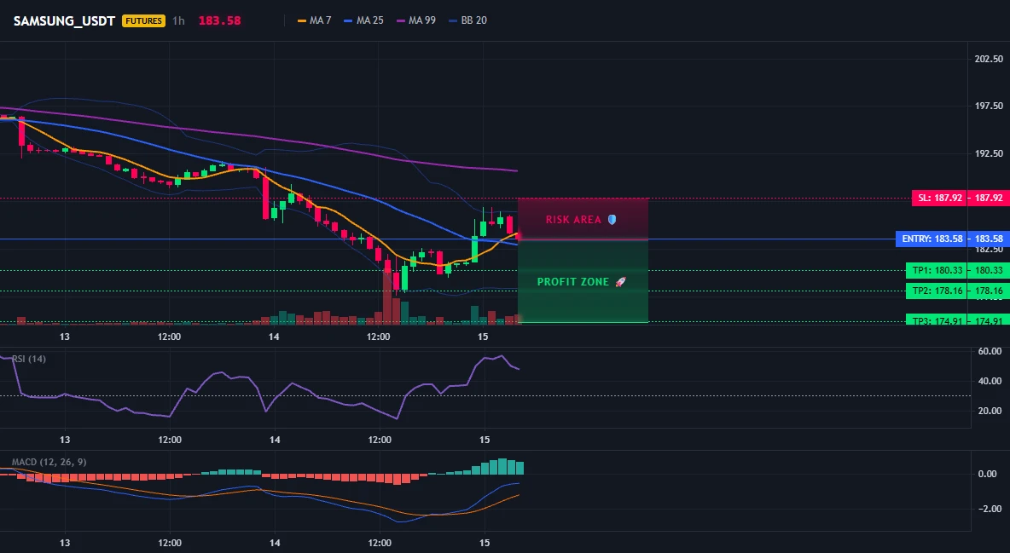Screen dimensions: 1010x553
Task: Click the RSI (14) indicator title
Action: [29, 359]
